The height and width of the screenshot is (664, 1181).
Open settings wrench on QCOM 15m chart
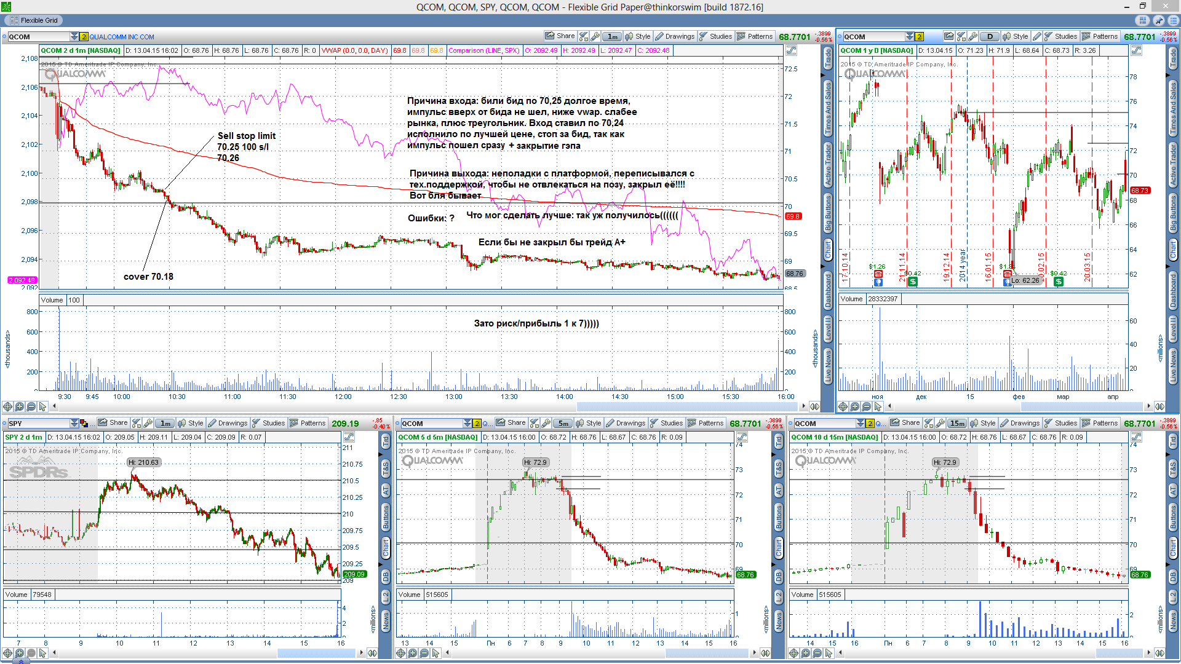click(x=940, y=423)
